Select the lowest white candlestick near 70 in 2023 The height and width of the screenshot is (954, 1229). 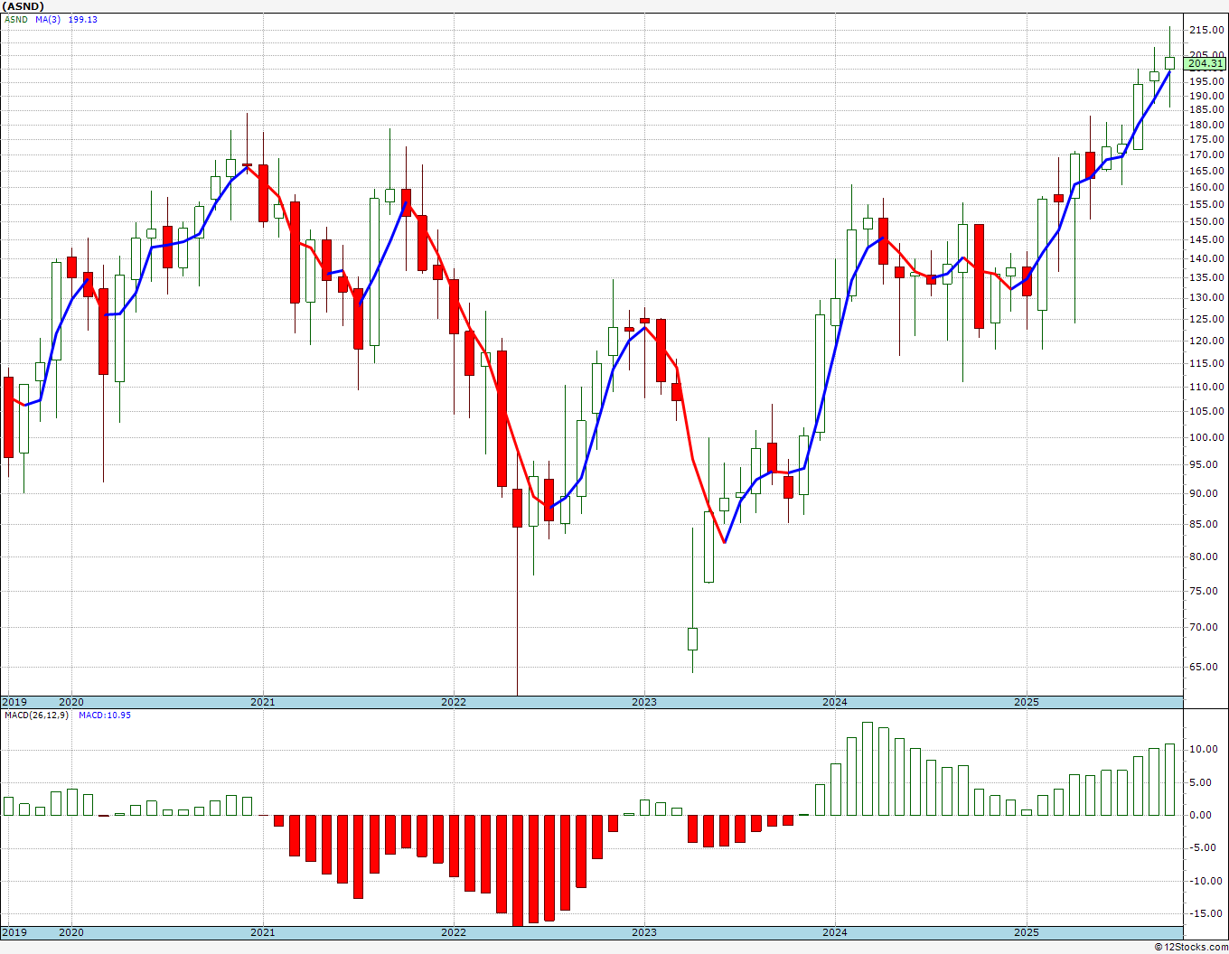(692, 639)
